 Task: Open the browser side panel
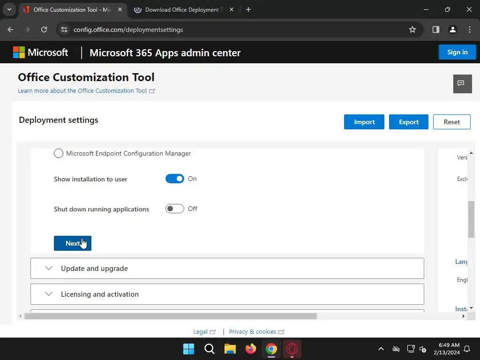coord(435,30)
